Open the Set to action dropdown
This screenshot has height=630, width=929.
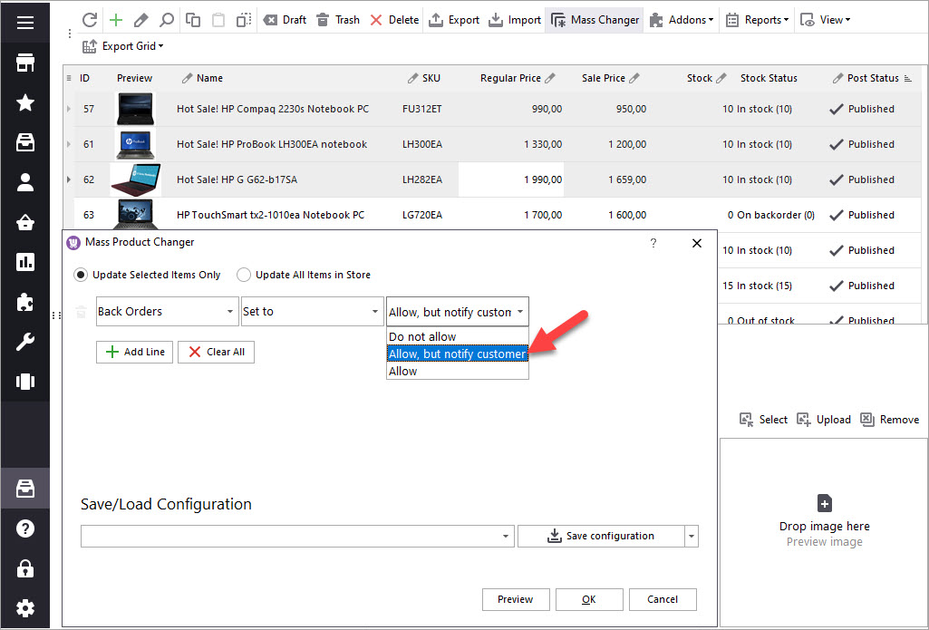coord(375,312)
